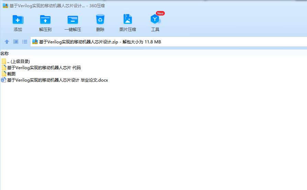Click the Word document icon of 毕业论文.docx
Viewport: 307px width, 190px height.
coord(3,80)
